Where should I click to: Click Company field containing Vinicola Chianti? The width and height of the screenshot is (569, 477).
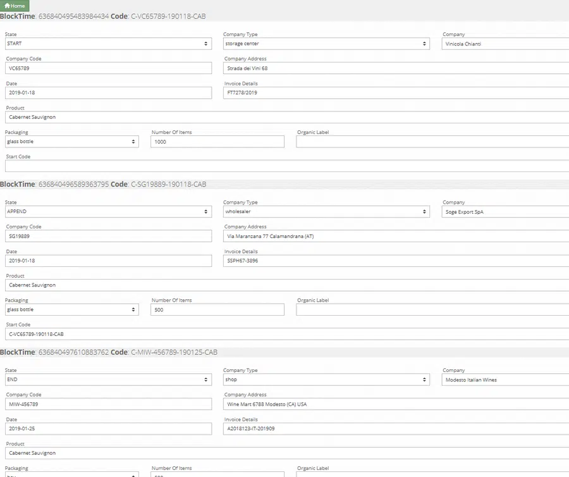pos(505,44)
